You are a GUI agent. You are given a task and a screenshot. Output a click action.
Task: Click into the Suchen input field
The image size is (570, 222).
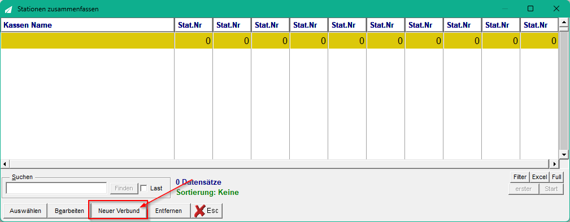(56, 188)
